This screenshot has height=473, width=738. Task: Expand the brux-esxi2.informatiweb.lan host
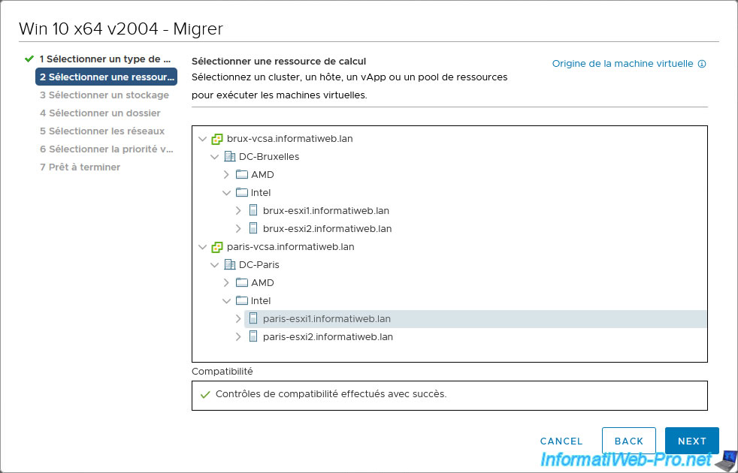click(x=238, y=228)
